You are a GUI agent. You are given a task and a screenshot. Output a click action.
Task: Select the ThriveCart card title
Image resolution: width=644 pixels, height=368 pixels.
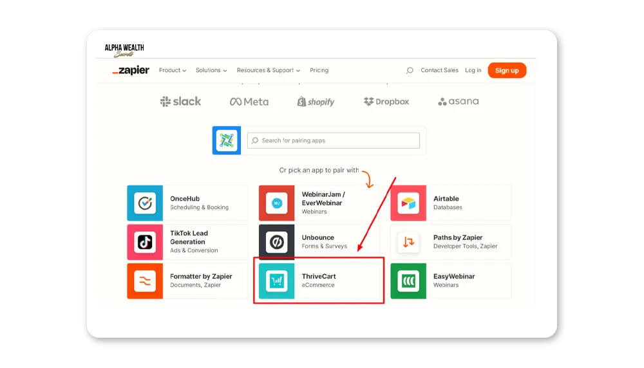[319, 277]
